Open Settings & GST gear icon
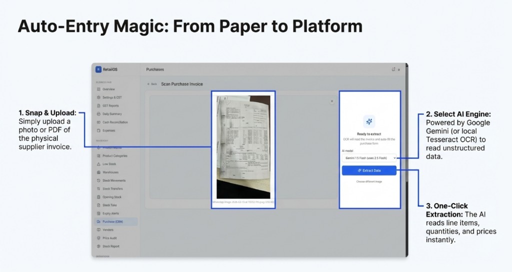The width and height of the screenshot is (512, 272). coord(98,97)
